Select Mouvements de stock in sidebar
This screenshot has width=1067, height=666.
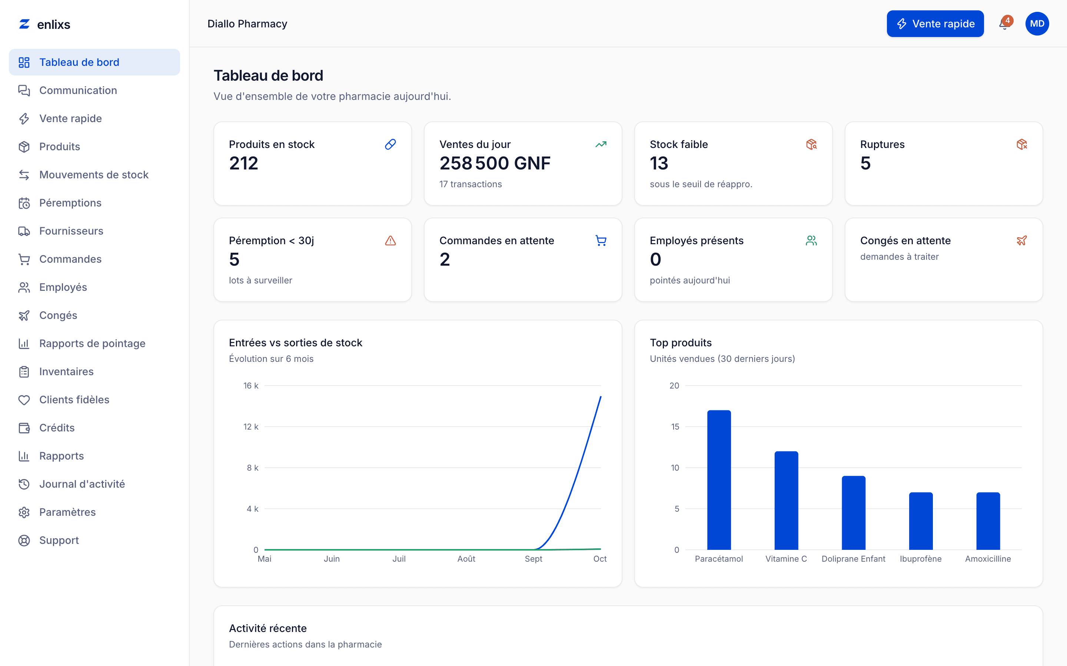click(x=94, y=175)
